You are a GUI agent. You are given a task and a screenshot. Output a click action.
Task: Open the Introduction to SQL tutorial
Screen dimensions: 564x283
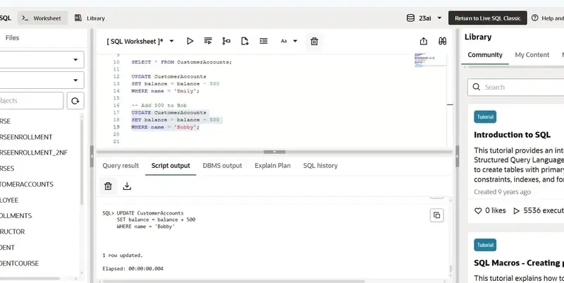(x=512, y=135)
